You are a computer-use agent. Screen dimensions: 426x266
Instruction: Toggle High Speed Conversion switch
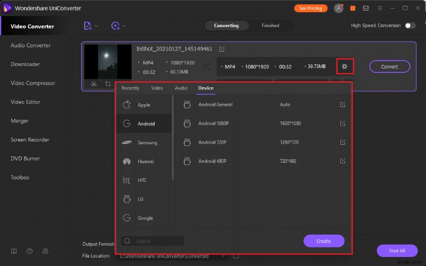pyautogui.click(x=409, y=26)
